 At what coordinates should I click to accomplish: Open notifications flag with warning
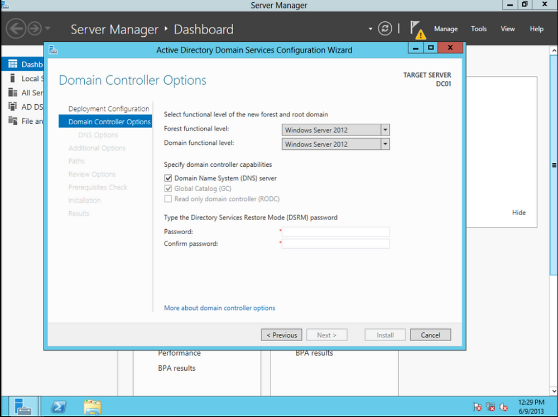tap(417, 30)
